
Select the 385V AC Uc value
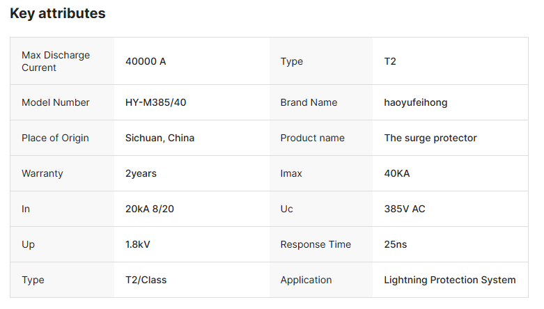tap(405, 209)
